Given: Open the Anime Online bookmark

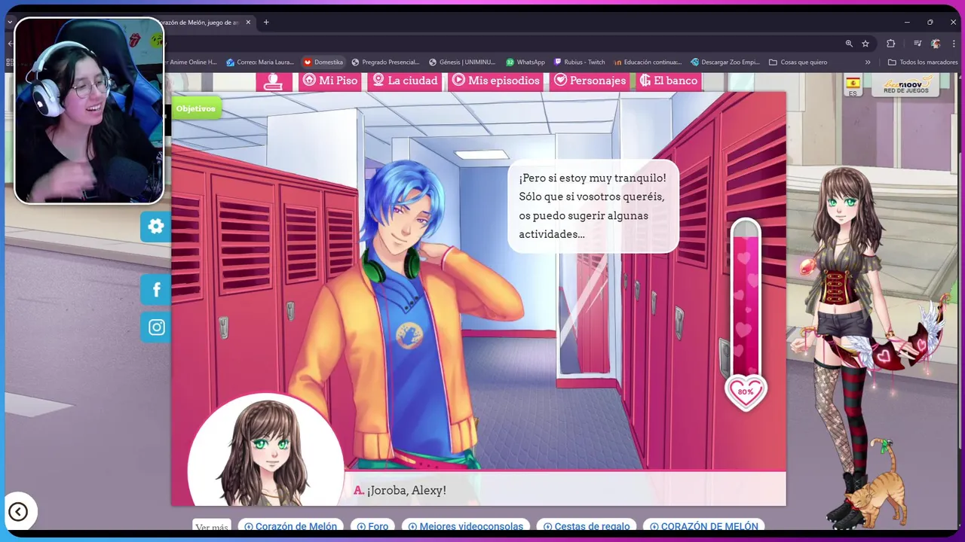Looking at the screenshot, I should (191, 62).
